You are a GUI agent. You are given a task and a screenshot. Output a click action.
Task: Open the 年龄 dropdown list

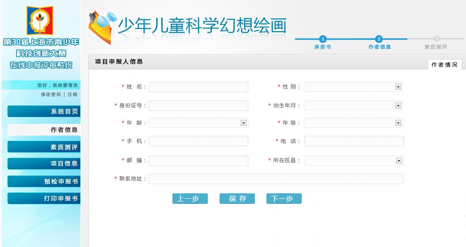tap(243, 123)
